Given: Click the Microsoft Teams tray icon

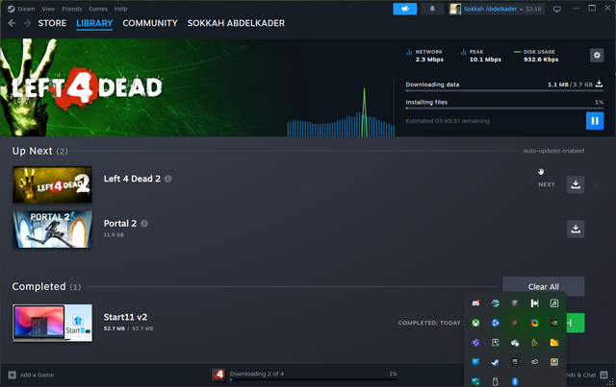Looking at the screenshot, I should (x=475, y=342).
